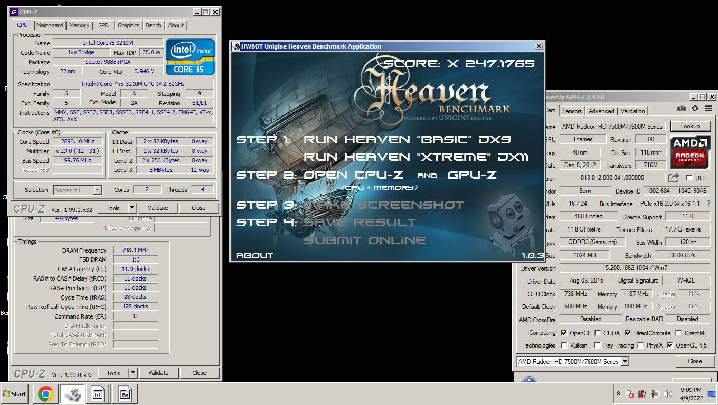Click Validate in CPU tab window
This screenshot has height=405, width=718.
(x=158, y=208)
